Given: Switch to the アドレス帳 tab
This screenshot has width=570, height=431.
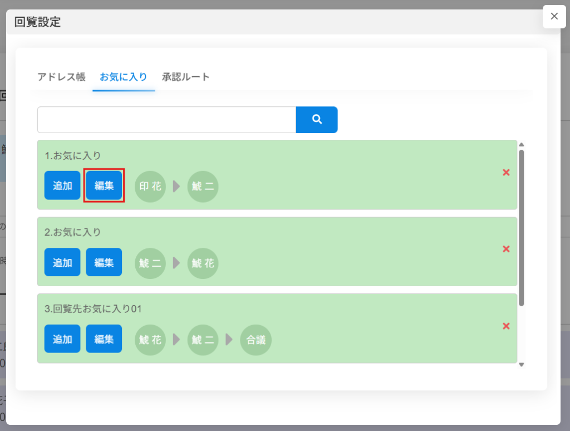Looking at the screenshot, I should tap(61, 77).
